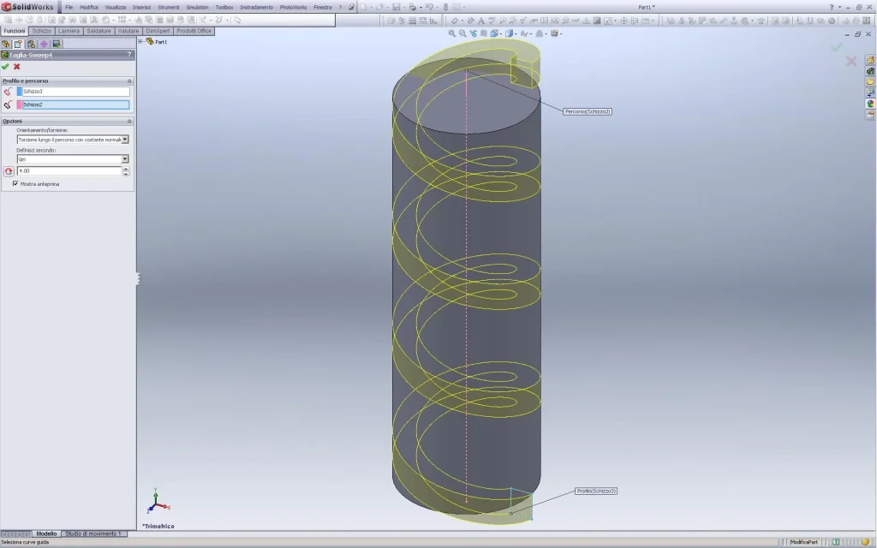The height and width of the screenshot is (548, 877).
Task: Click the Save icon in title toolbar
Action: [397, 7]
